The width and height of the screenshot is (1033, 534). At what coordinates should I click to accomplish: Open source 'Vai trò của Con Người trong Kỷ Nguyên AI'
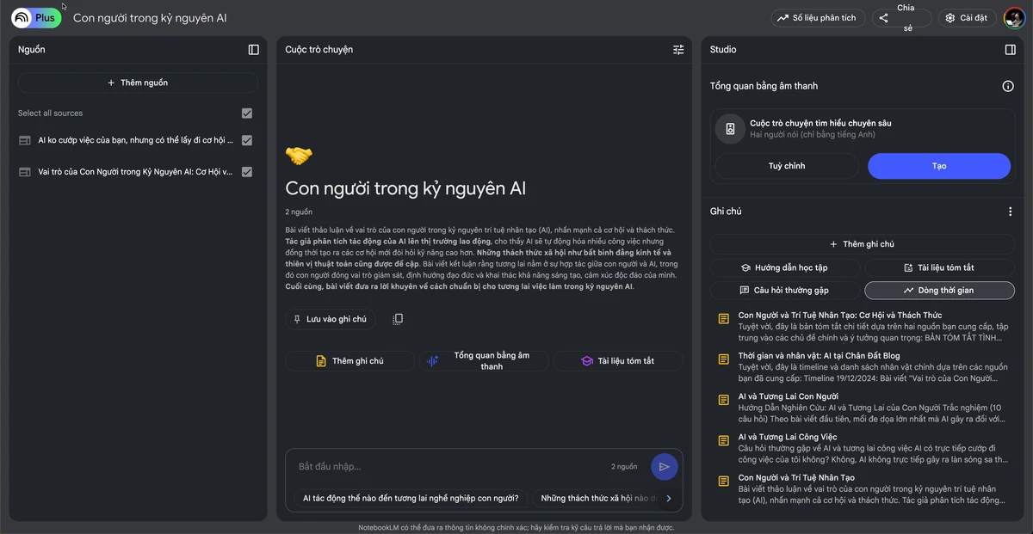tap(136, 172)
